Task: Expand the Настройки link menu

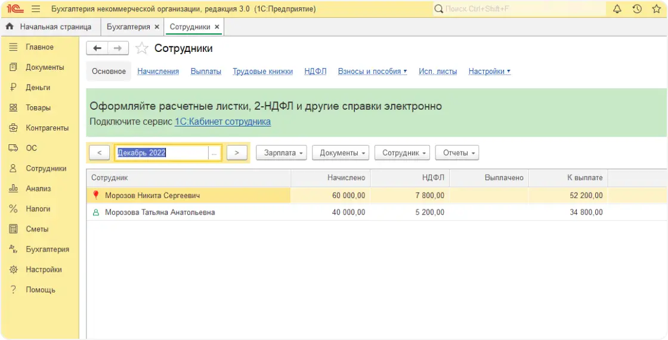Action: tap(490, 72)
